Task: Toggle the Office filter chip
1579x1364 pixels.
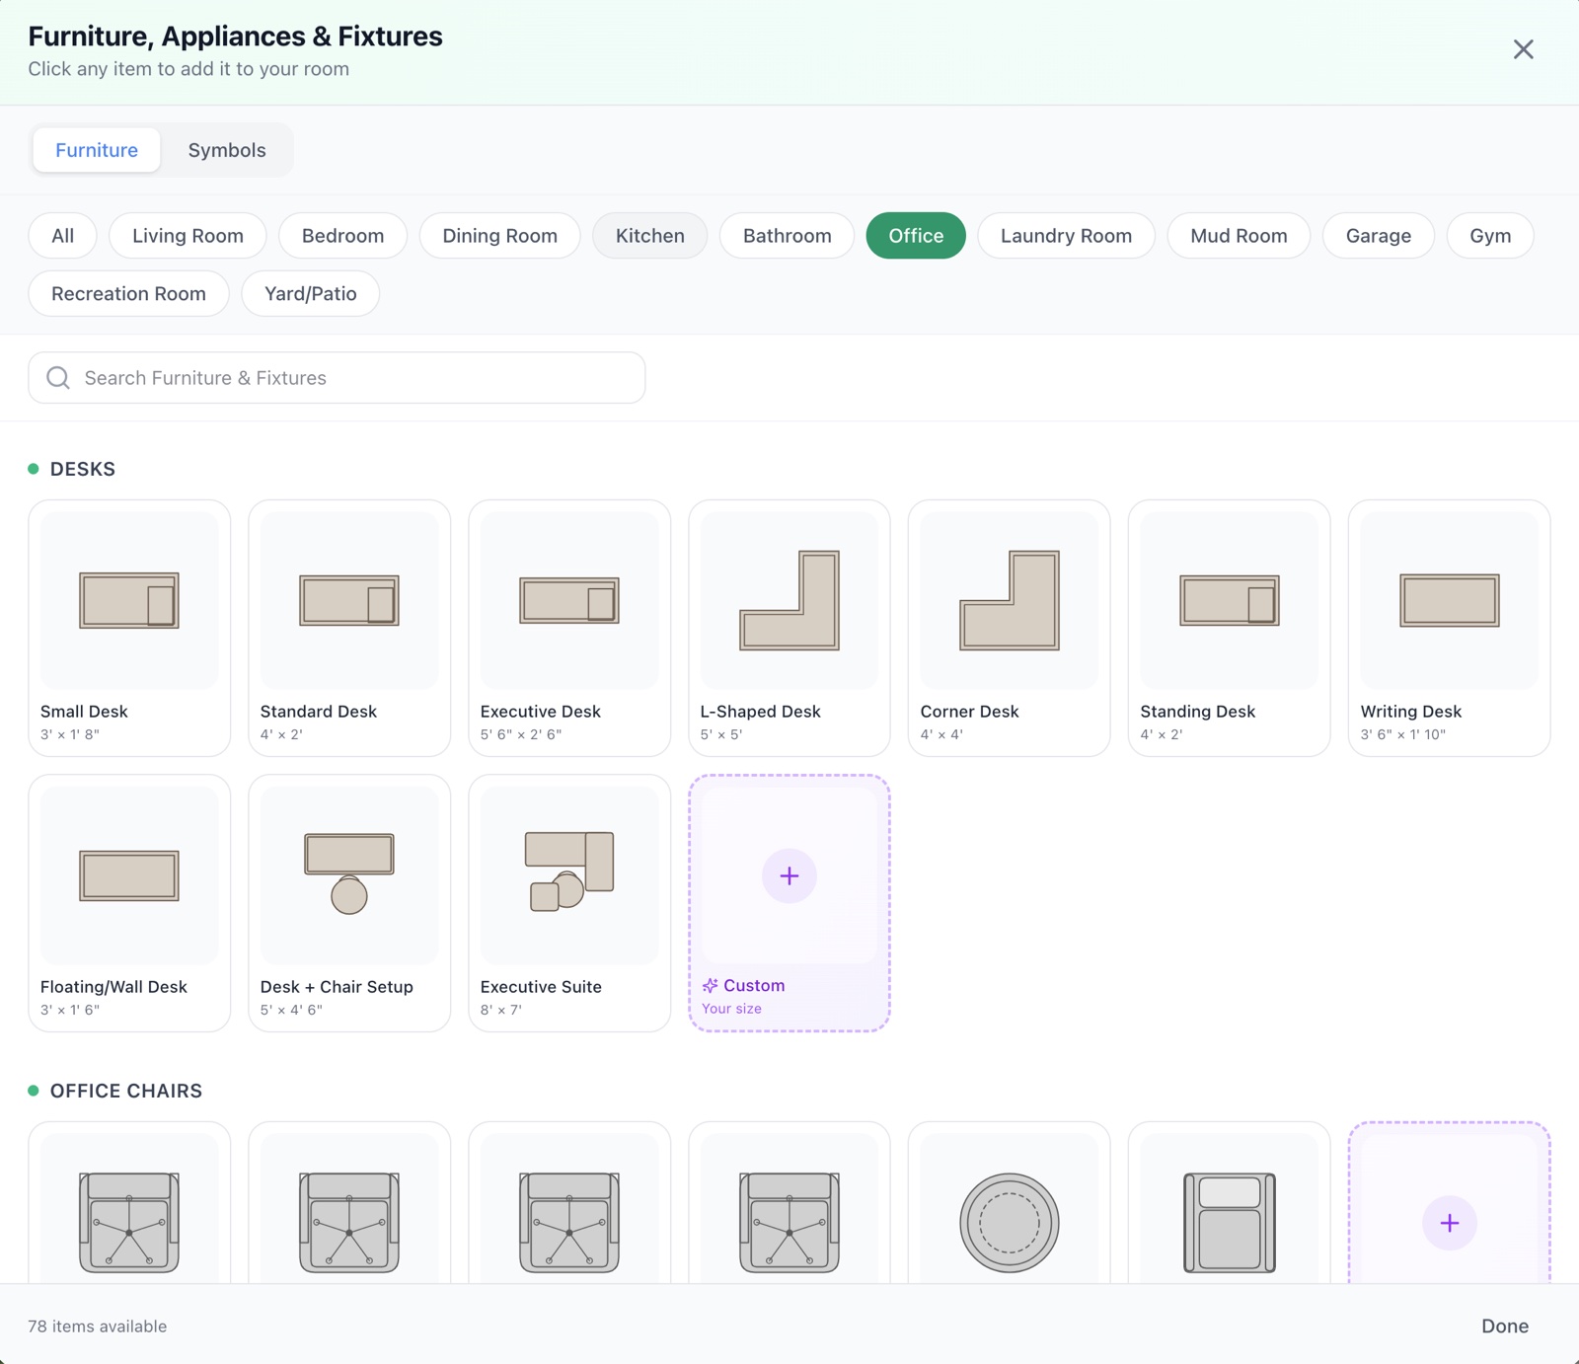Action: click(x=916, y=236)
